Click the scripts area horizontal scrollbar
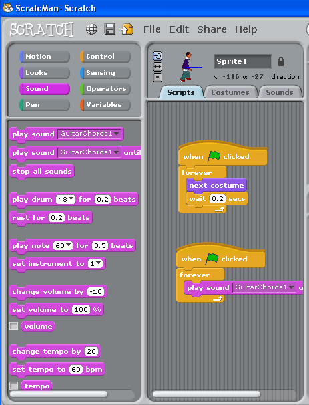Viewport: 309px width, 405px height. coord(206,394)
